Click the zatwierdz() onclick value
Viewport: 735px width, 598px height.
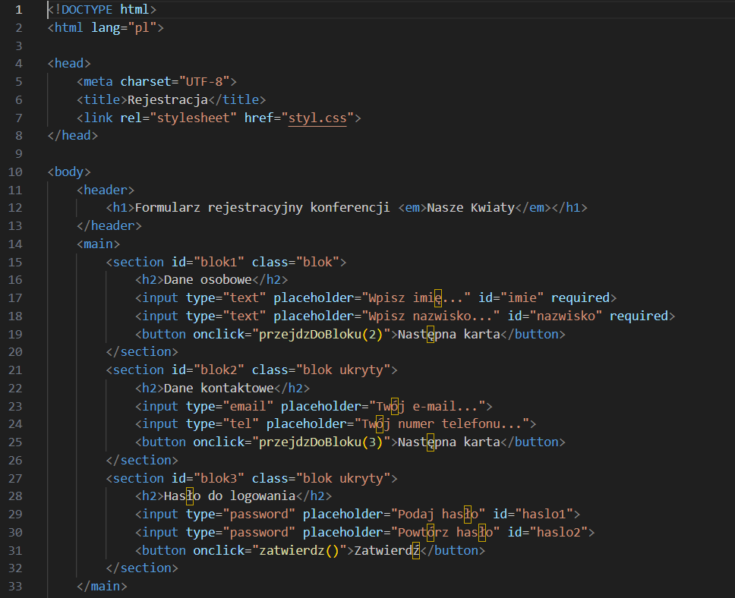pos(299,550)
